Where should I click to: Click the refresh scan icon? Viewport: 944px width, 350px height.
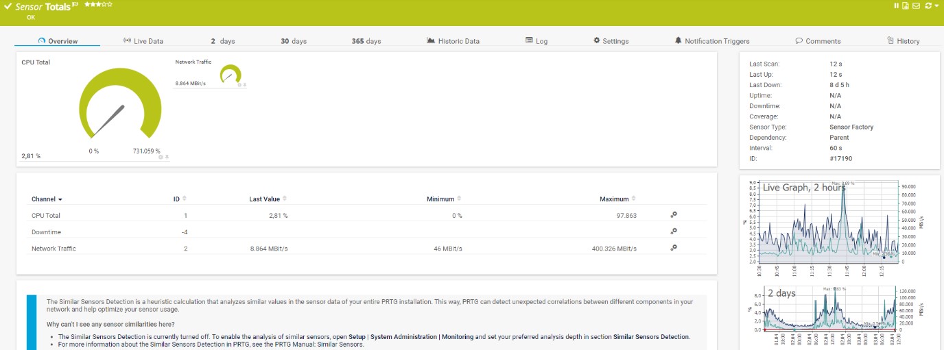[928, 5]
